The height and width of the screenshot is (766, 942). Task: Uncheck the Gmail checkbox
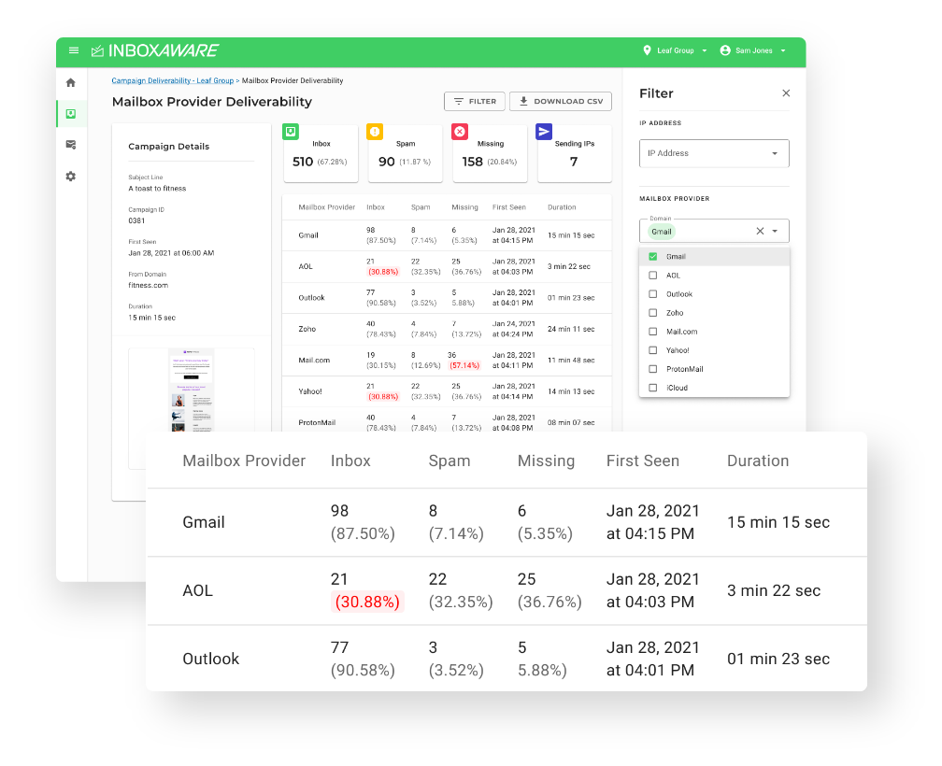pyautogui.click(x=653, y=257)
